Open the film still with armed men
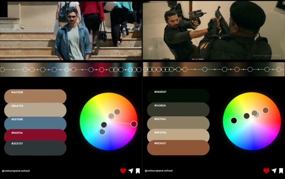285x179 pixels. (x=213, y=31)
